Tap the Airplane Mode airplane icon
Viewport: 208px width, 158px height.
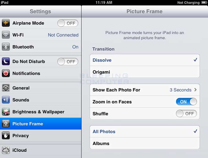6,23
